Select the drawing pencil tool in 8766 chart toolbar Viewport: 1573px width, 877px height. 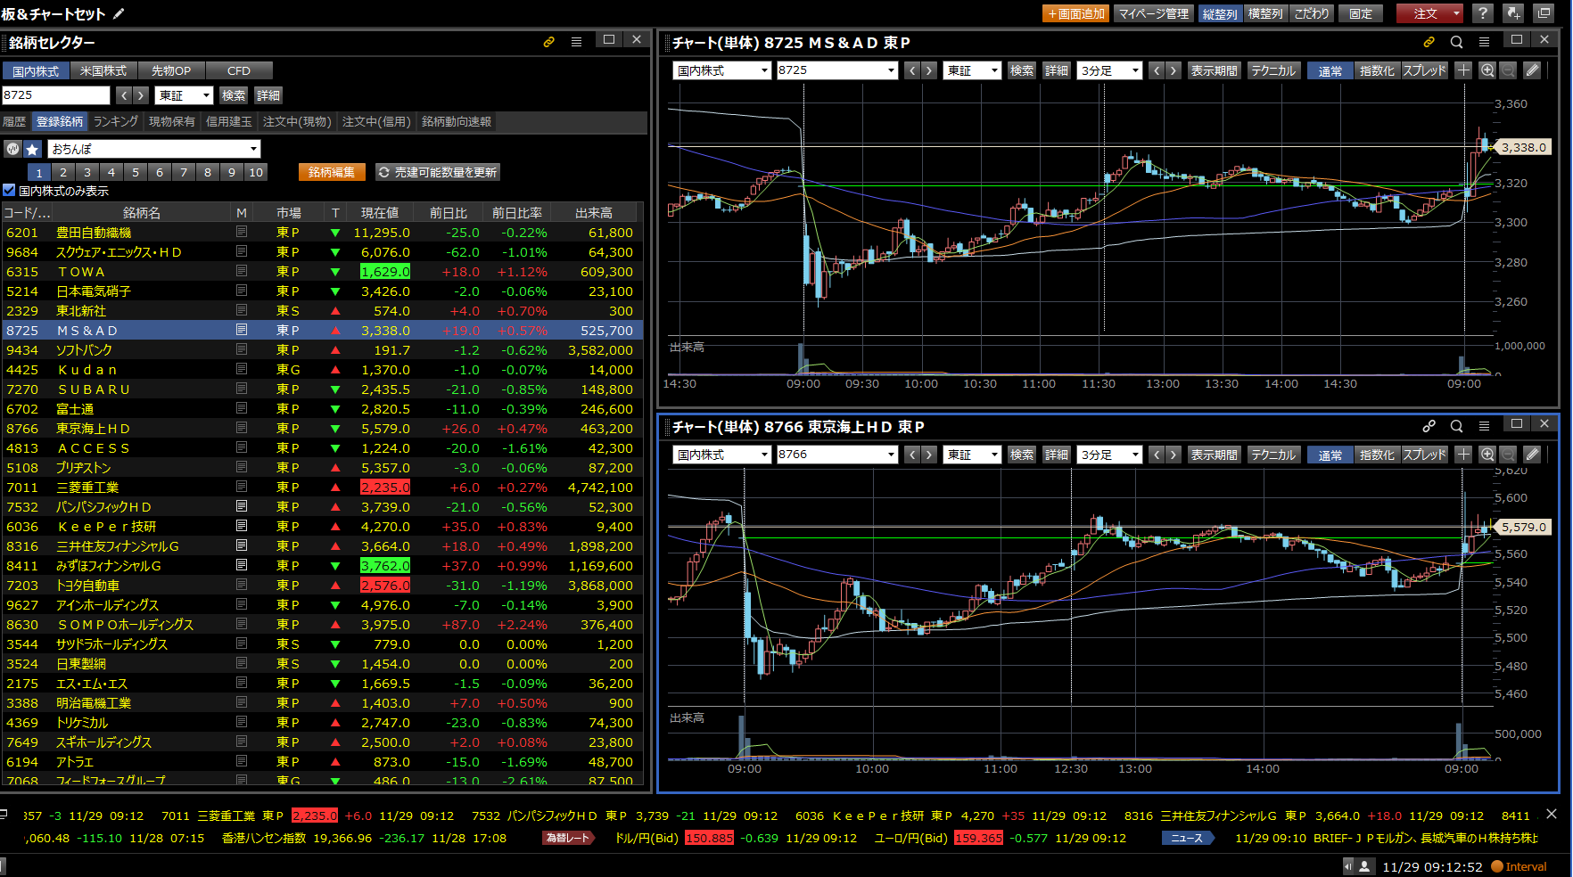click(x=1532, y=455)
